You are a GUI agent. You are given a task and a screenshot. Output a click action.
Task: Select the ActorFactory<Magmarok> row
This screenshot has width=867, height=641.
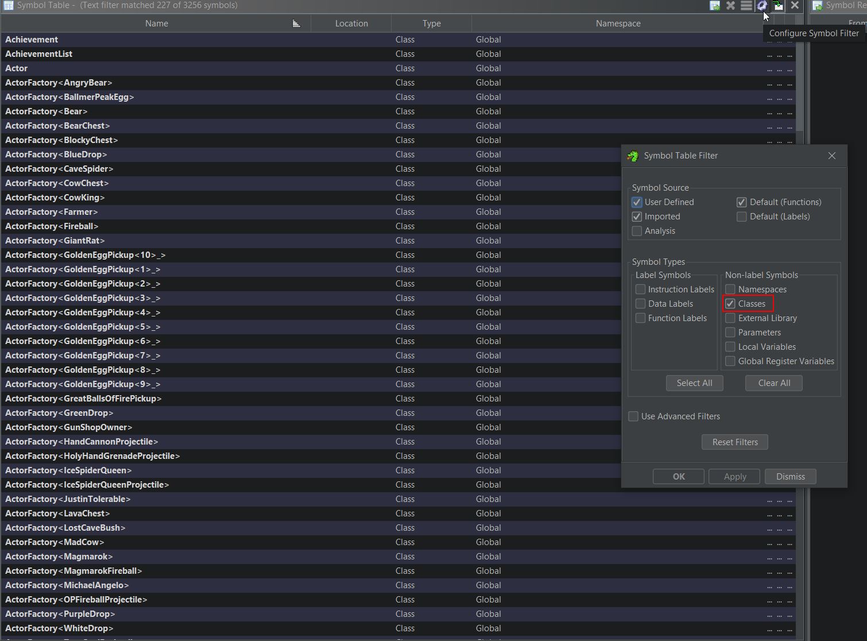click(398, 557)
